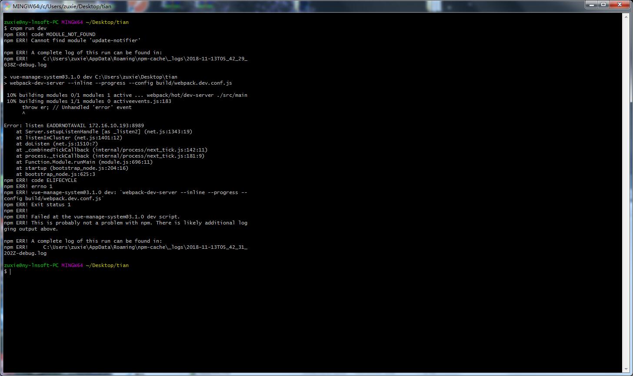Click the '> webpack-dev-server --inline --progress' command line
The image size is (633, 376).
tap(118, 83)
